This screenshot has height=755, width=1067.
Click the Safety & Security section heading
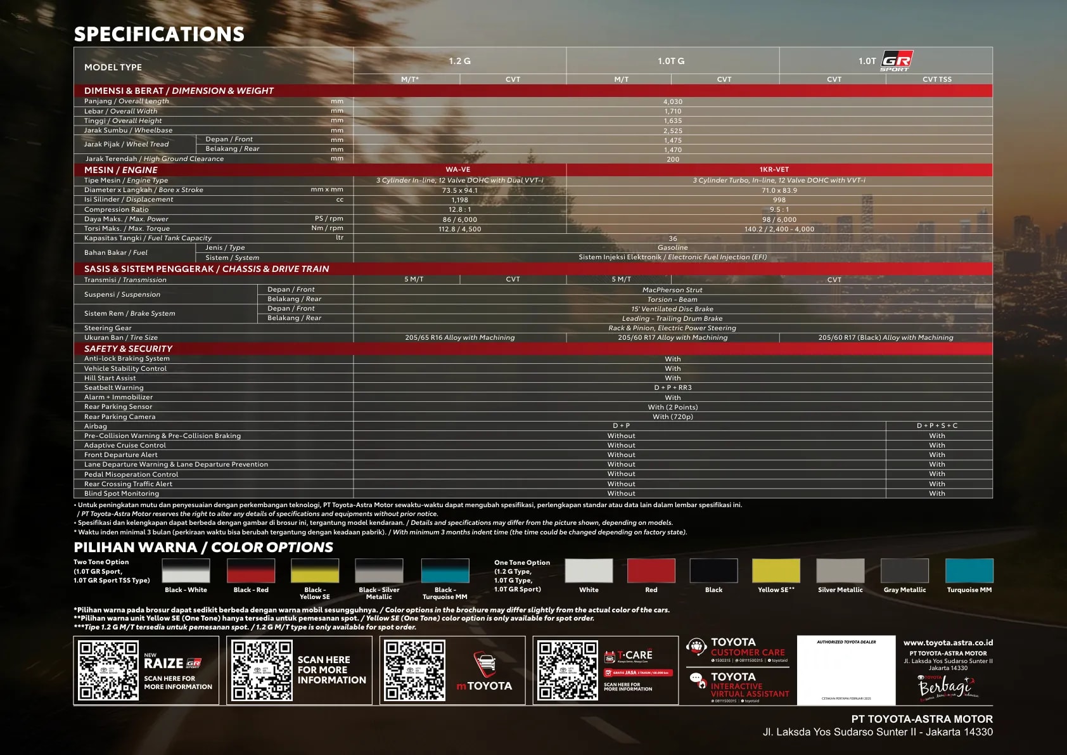point(128,349)
